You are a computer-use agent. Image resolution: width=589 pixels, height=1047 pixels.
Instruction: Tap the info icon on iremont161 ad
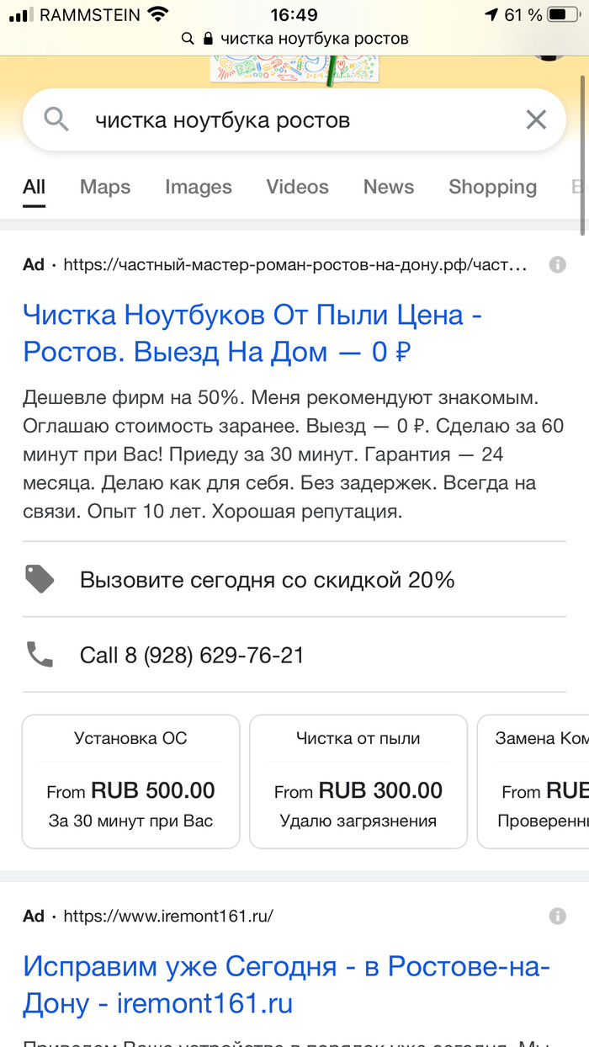tap(557, 917)
